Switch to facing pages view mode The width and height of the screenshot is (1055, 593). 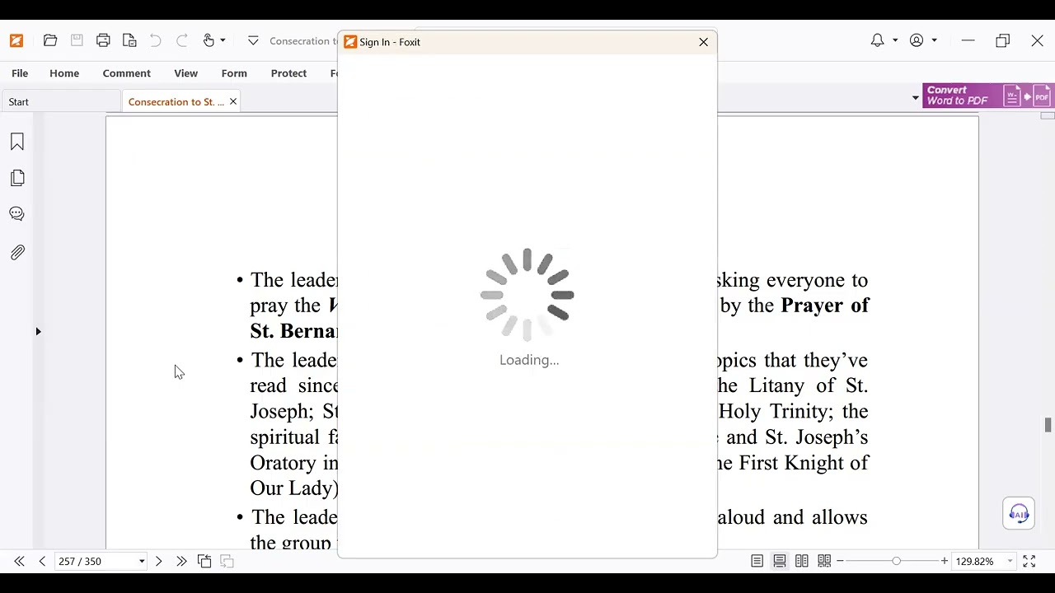tap(802, 561)
